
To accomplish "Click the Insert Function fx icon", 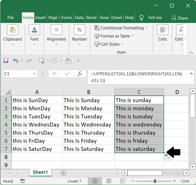I will click(80, 74).
